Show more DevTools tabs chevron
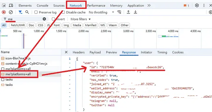 (149, 5)
